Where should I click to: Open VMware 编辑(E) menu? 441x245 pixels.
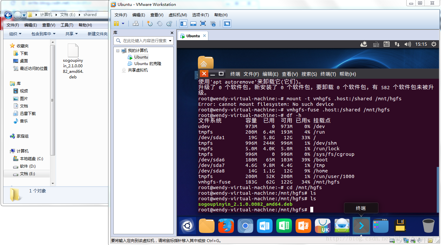(139, 15)
